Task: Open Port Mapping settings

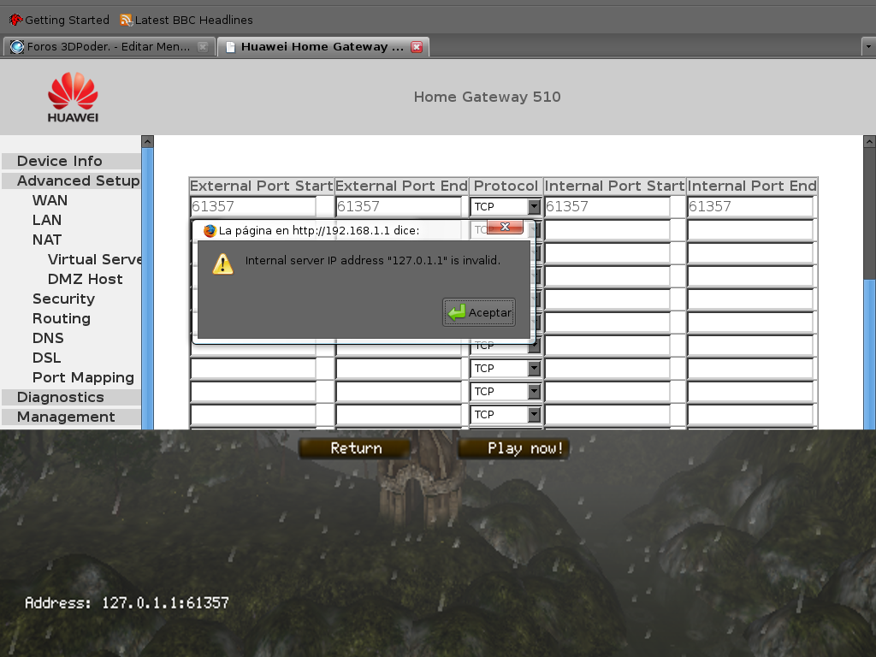Action: pyautogui.click(x=83, y=377)
